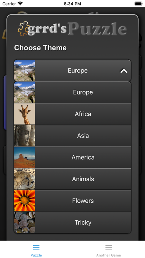Viewport: 145px width, 258px height.
Task: Select the Flowers theme label
Action: [x=83, y=201]
